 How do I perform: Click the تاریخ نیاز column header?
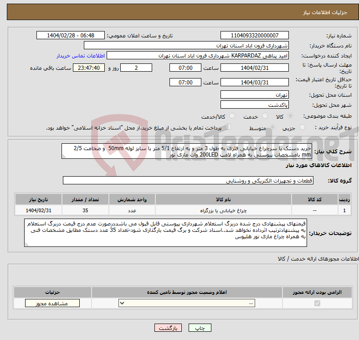(x=38, y=199)
